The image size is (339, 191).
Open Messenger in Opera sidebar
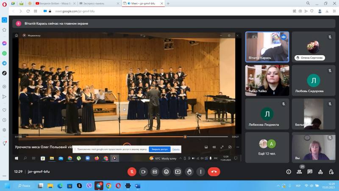point(4,43)
